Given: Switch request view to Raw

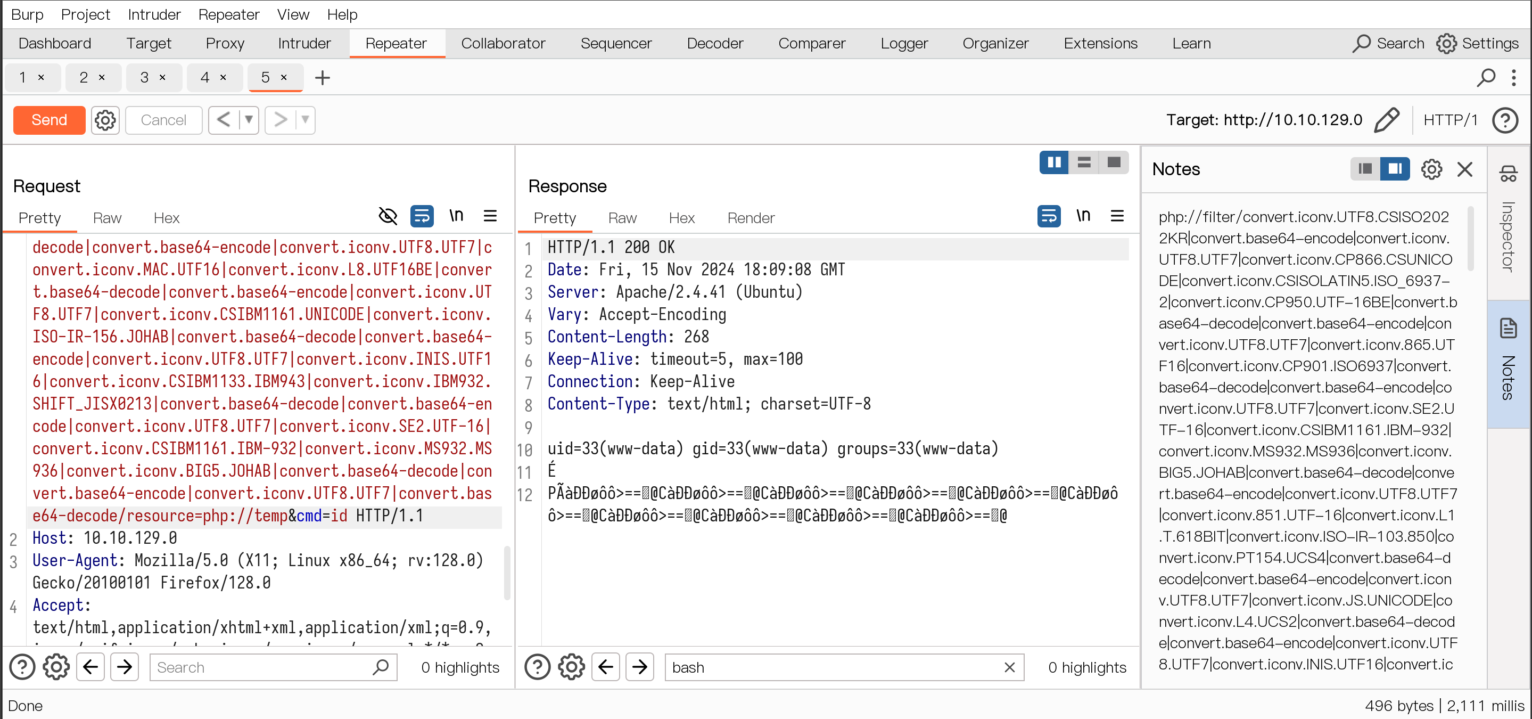Looking at the screenshot, I should pos(107,218).
